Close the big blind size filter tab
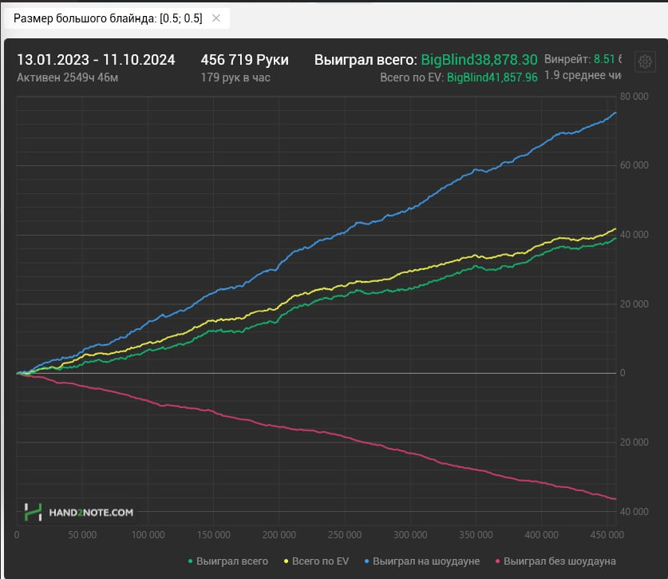668x579 pixels. [x=215, y=18]
